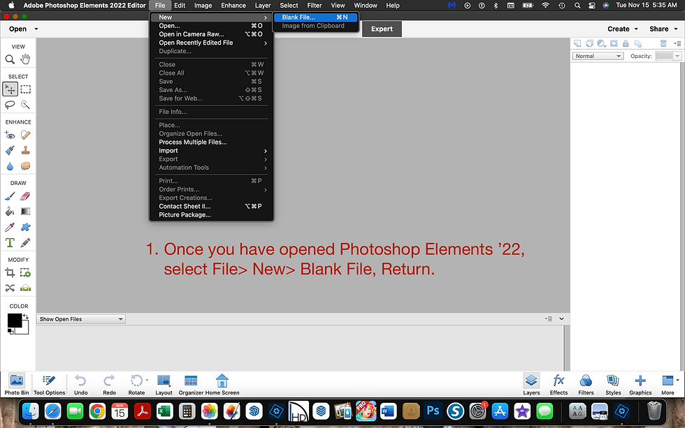685x428 pixels.
Task: Click the Opacity value field
Action: pos(665,56)
